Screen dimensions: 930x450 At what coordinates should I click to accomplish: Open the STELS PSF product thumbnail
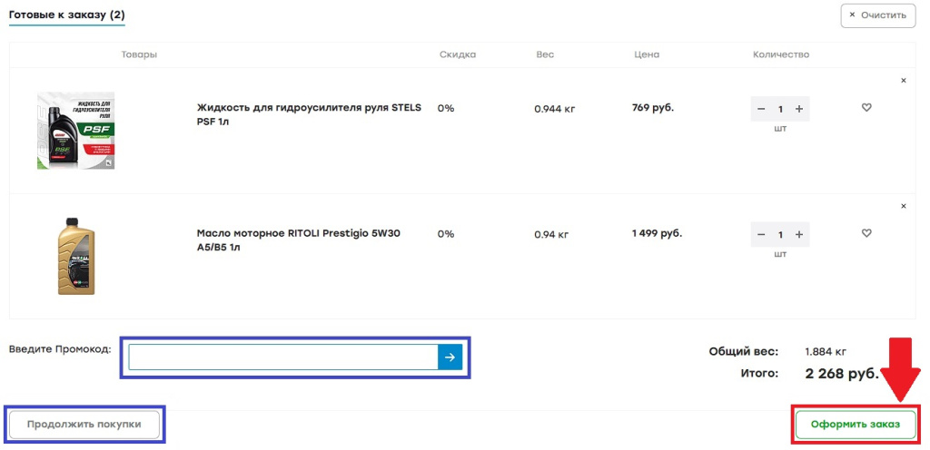75,130
